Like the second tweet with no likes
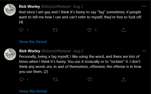Screen dimensions: 151x94 [90, 79]
